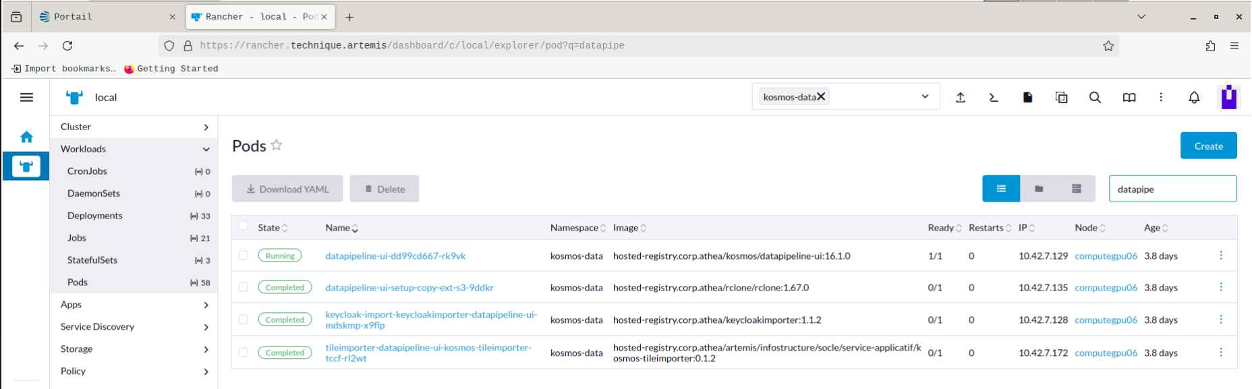Open computegpu06 node link in first row

pos(1106,256)
